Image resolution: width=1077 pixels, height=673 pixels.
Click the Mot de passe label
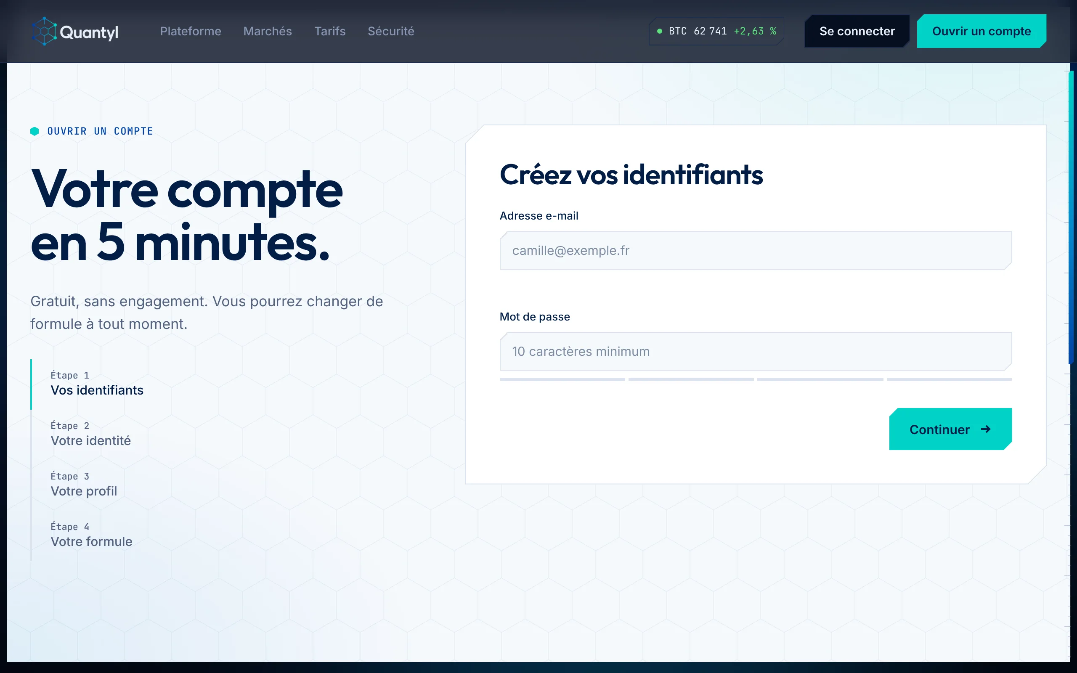tap(534, 316)
